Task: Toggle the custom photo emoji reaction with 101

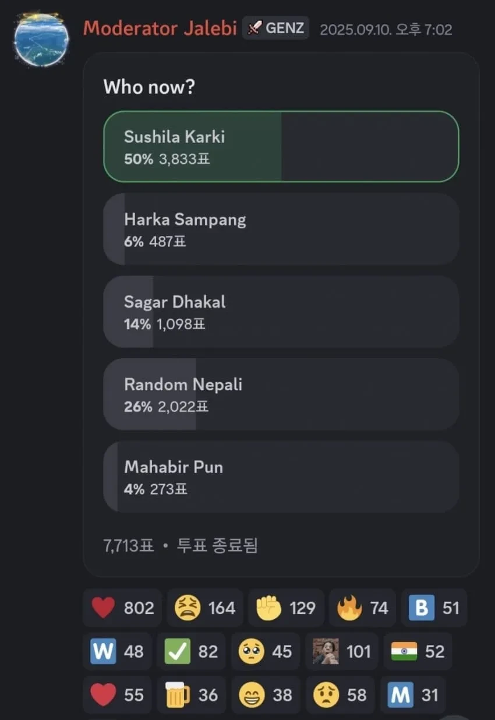Action: 341,651
